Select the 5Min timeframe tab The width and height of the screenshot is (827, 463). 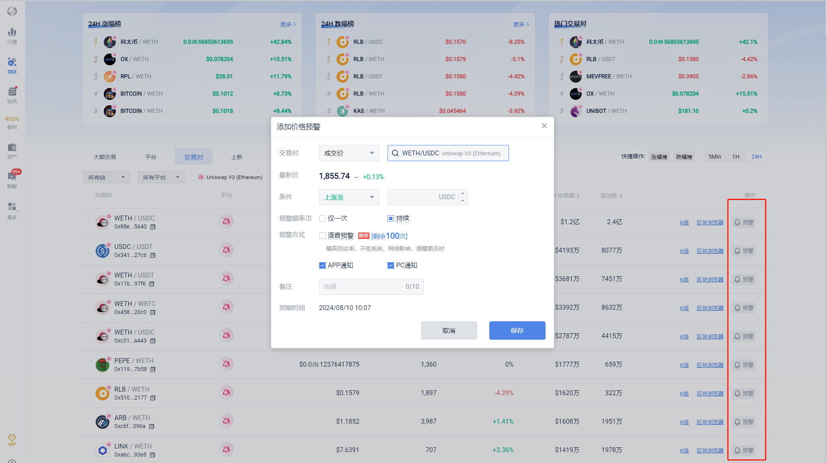click(714, 157)
